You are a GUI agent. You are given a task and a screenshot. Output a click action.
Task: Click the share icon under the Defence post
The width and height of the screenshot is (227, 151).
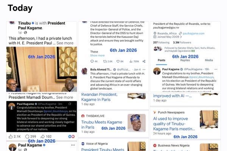coord(144,61)
